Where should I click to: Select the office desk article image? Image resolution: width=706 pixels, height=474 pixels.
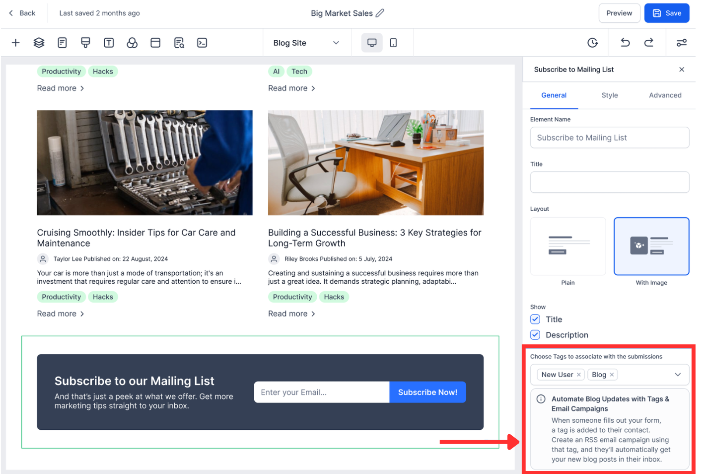point(376,162)
